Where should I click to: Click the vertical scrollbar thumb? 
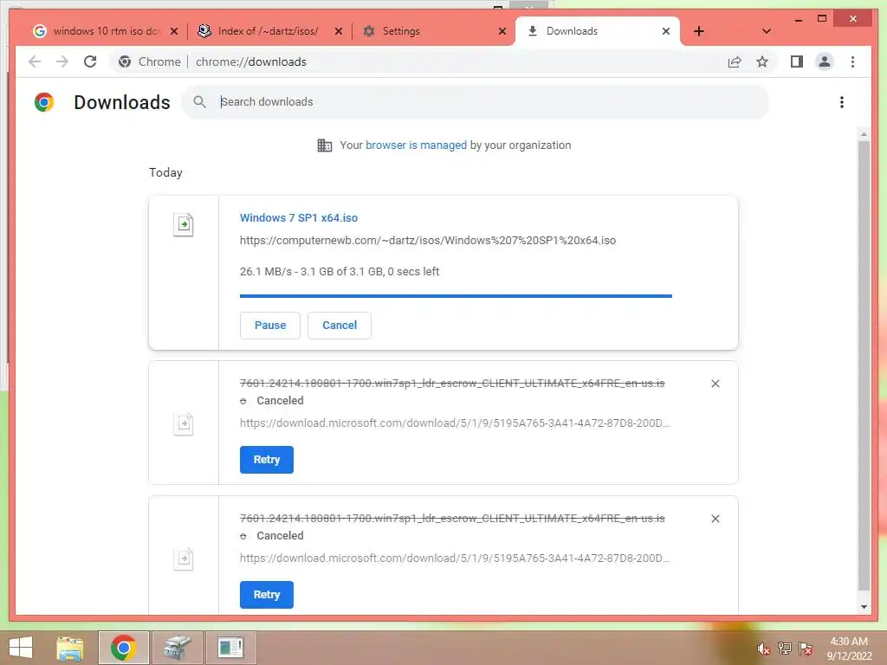864,365
